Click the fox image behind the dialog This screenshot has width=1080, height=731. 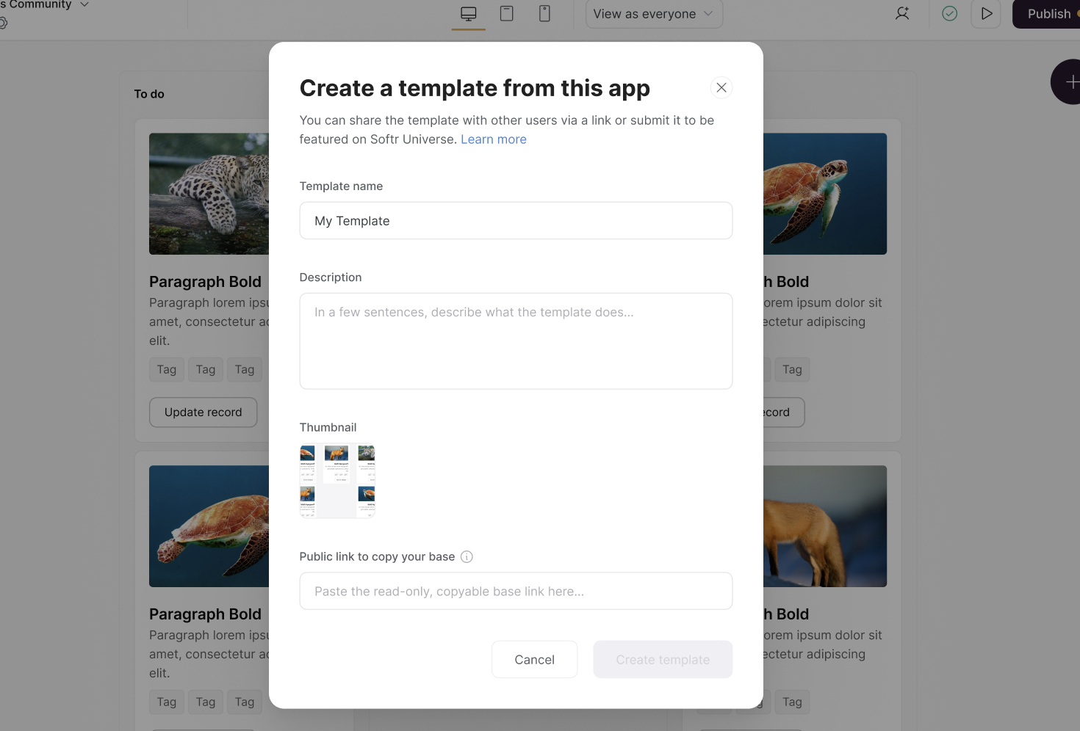pos(825,526)
